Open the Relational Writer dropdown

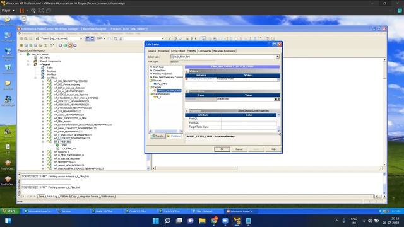(x=278, y=79)
